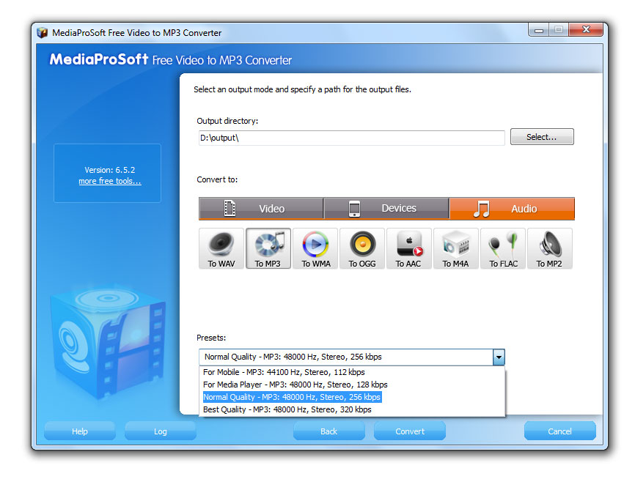Image resolution: width=635 pixels, height=479 pixels.
Task: Click the Select... output directory button
Action: point(542,137)
